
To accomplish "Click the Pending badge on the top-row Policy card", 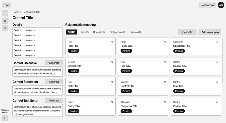I will click(126, 51).
